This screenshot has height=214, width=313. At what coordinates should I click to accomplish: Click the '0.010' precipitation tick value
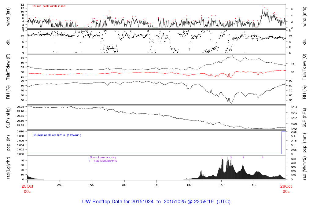click(x=20, y=131)
